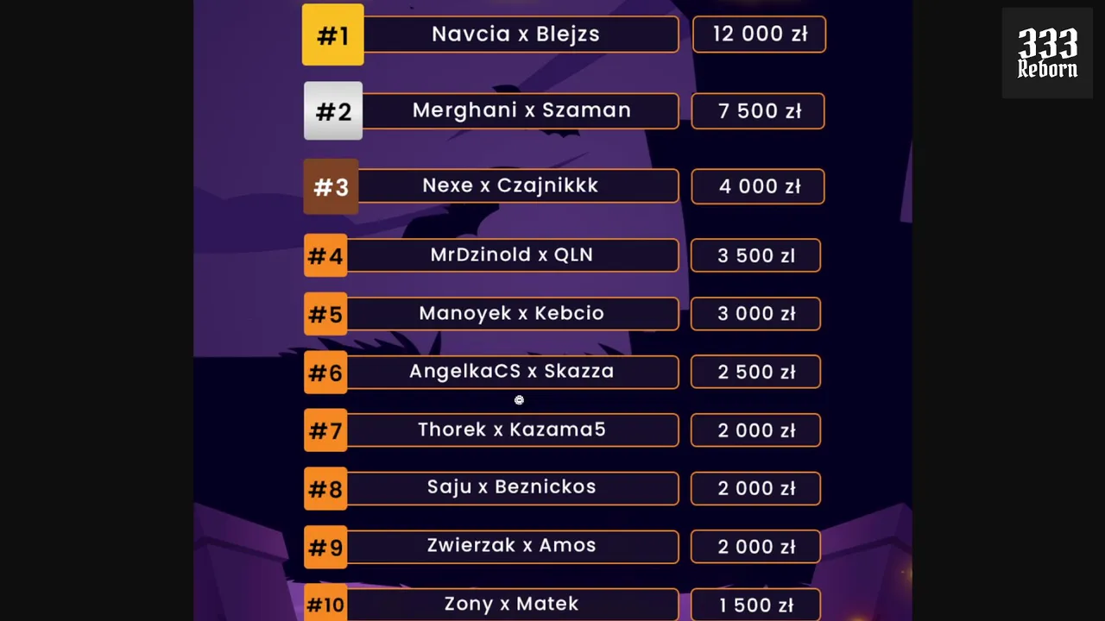
Task: Open the Nexe x Czajnikkk team row
Action: coord(517,186)
